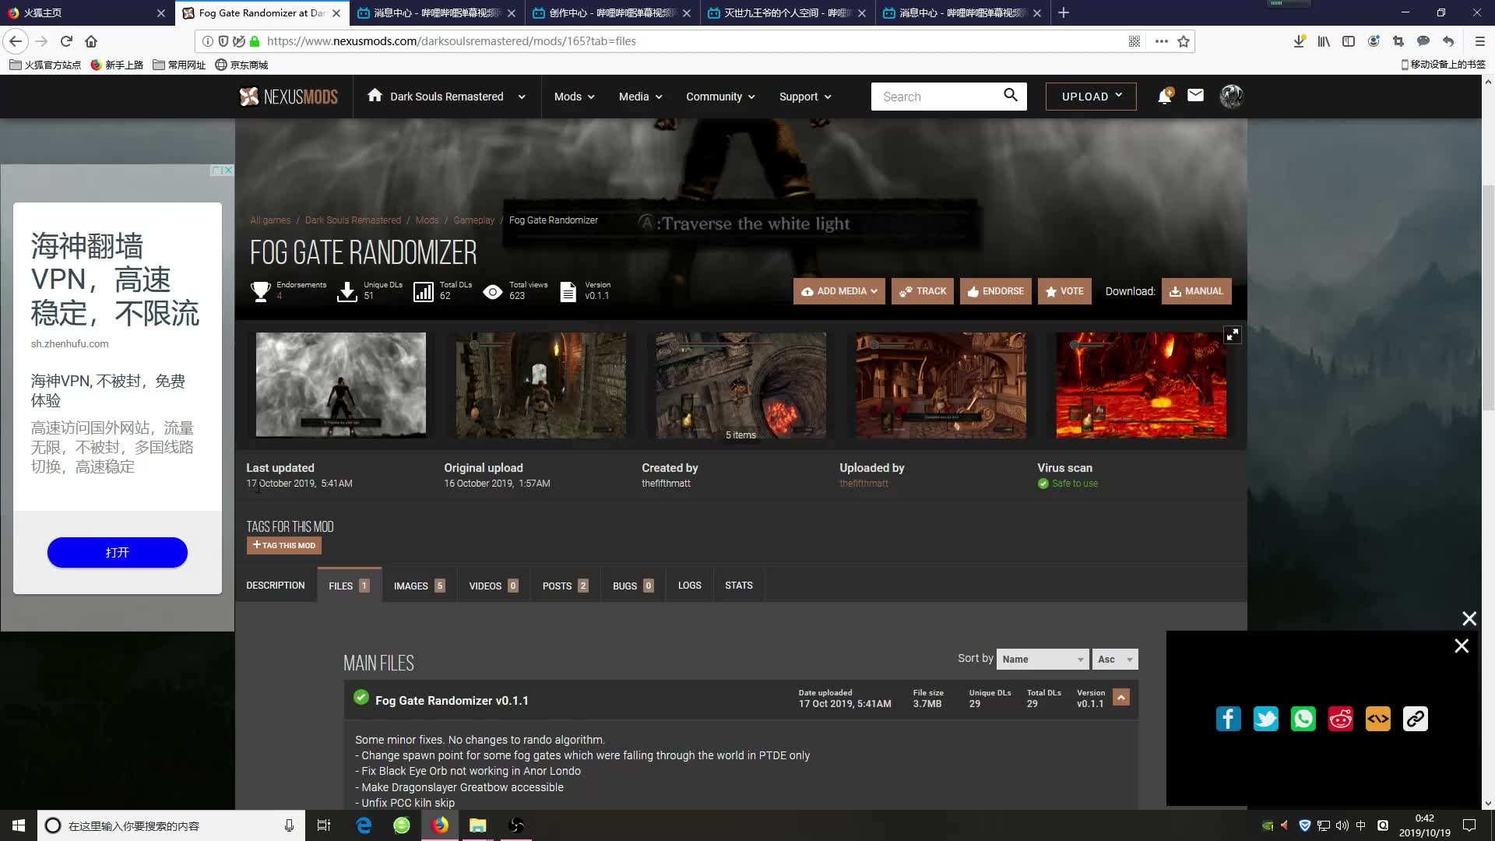
Task: Open the Media menu
Action: tap(640, 97)
